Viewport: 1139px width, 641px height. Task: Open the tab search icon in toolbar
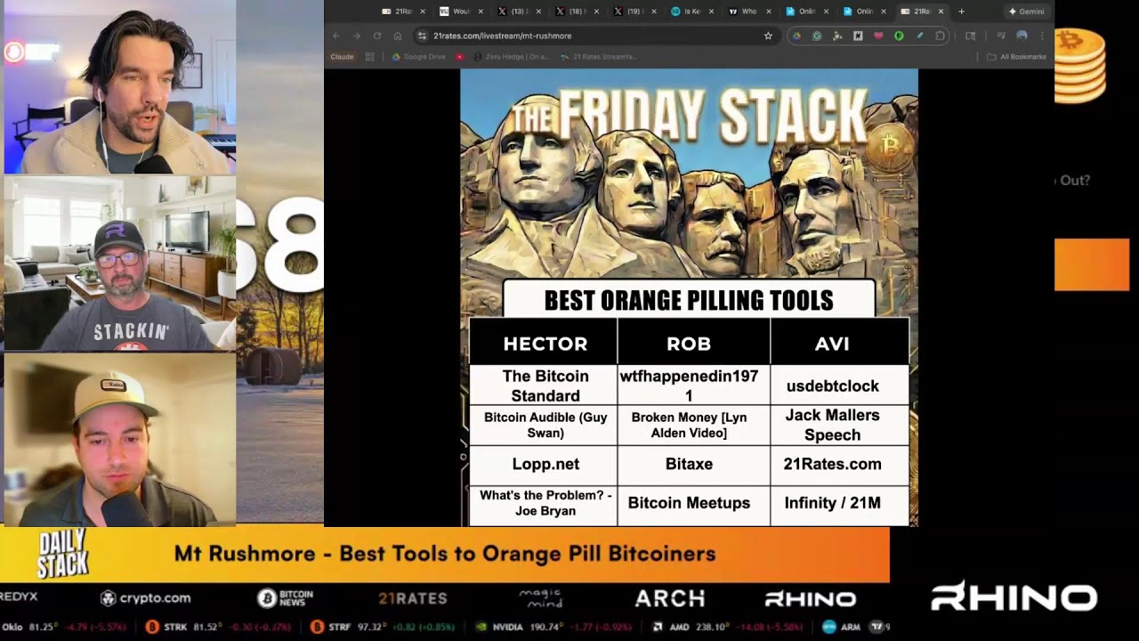click(971, 36)
